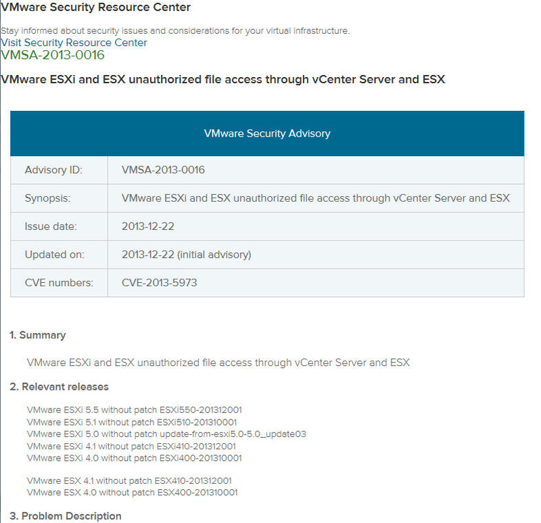Screen dimensions: 541x523
Task: Click the Issue date value 2013-12-22
Action: point(149,227)
